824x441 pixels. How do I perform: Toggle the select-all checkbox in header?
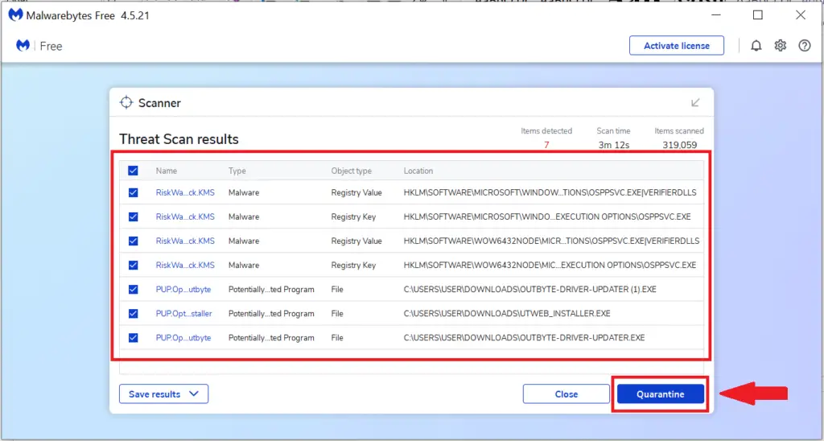(x=133, y=171)
